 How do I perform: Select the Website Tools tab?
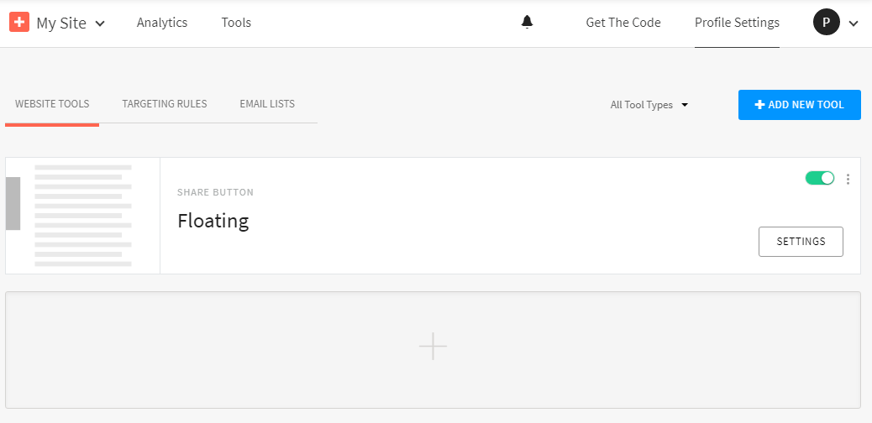click(52, 104)
